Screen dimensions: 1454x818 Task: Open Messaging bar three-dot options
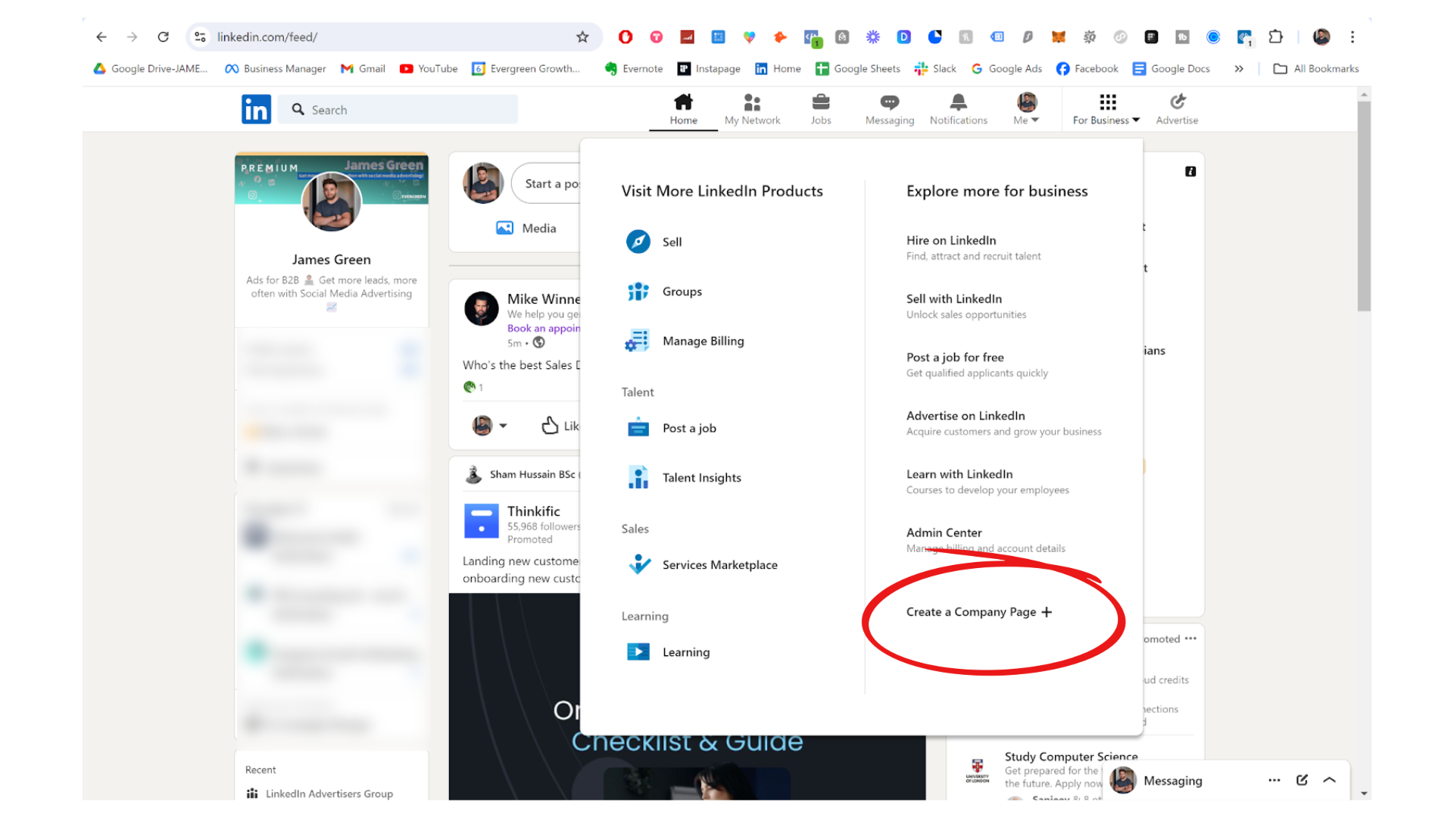pos(1275,780)
